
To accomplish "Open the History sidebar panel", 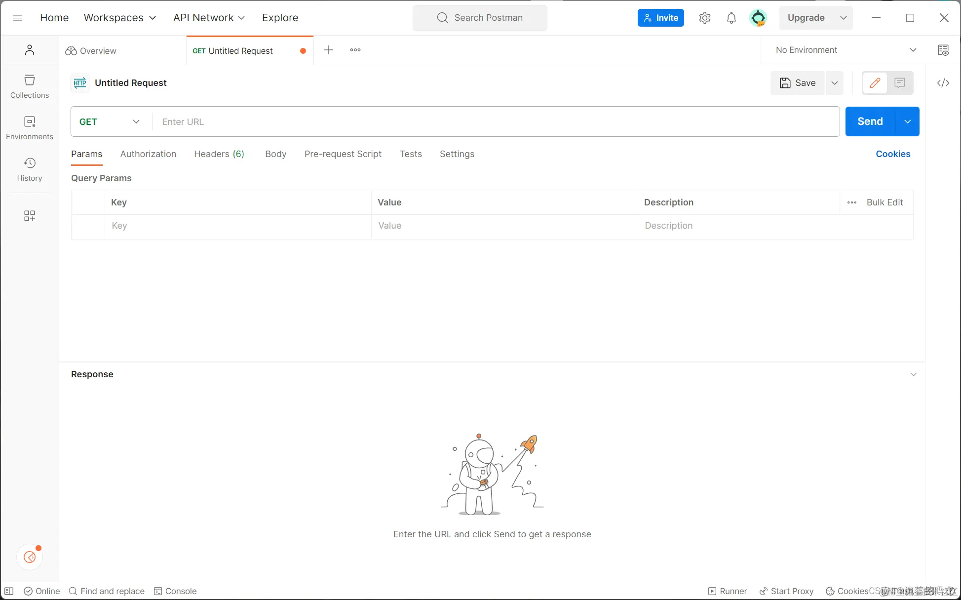I will [29, 169].
